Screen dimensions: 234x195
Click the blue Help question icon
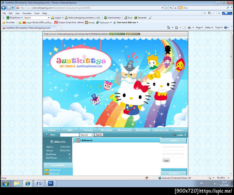click(x=225, y=27)
